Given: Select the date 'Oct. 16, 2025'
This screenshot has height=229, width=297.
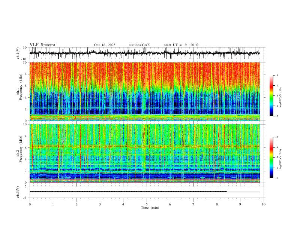Looking at the screenshot, I should click(x=105, y=45).
